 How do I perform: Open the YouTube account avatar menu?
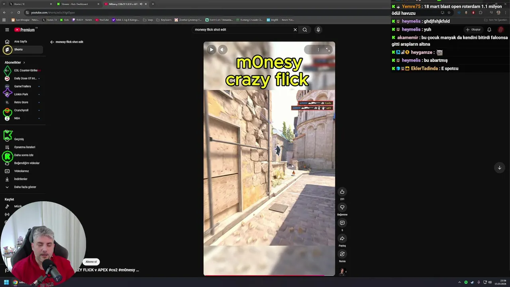(501, 29)
